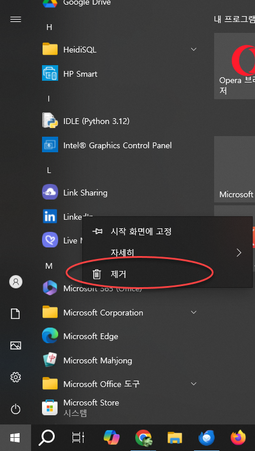Open the 자세히 submenu arrow
The image size is (255, 451).
tap(239, 253)
